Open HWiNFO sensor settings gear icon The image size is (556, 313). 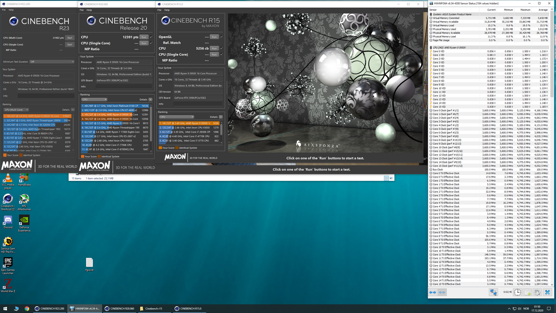pos(537,293)
